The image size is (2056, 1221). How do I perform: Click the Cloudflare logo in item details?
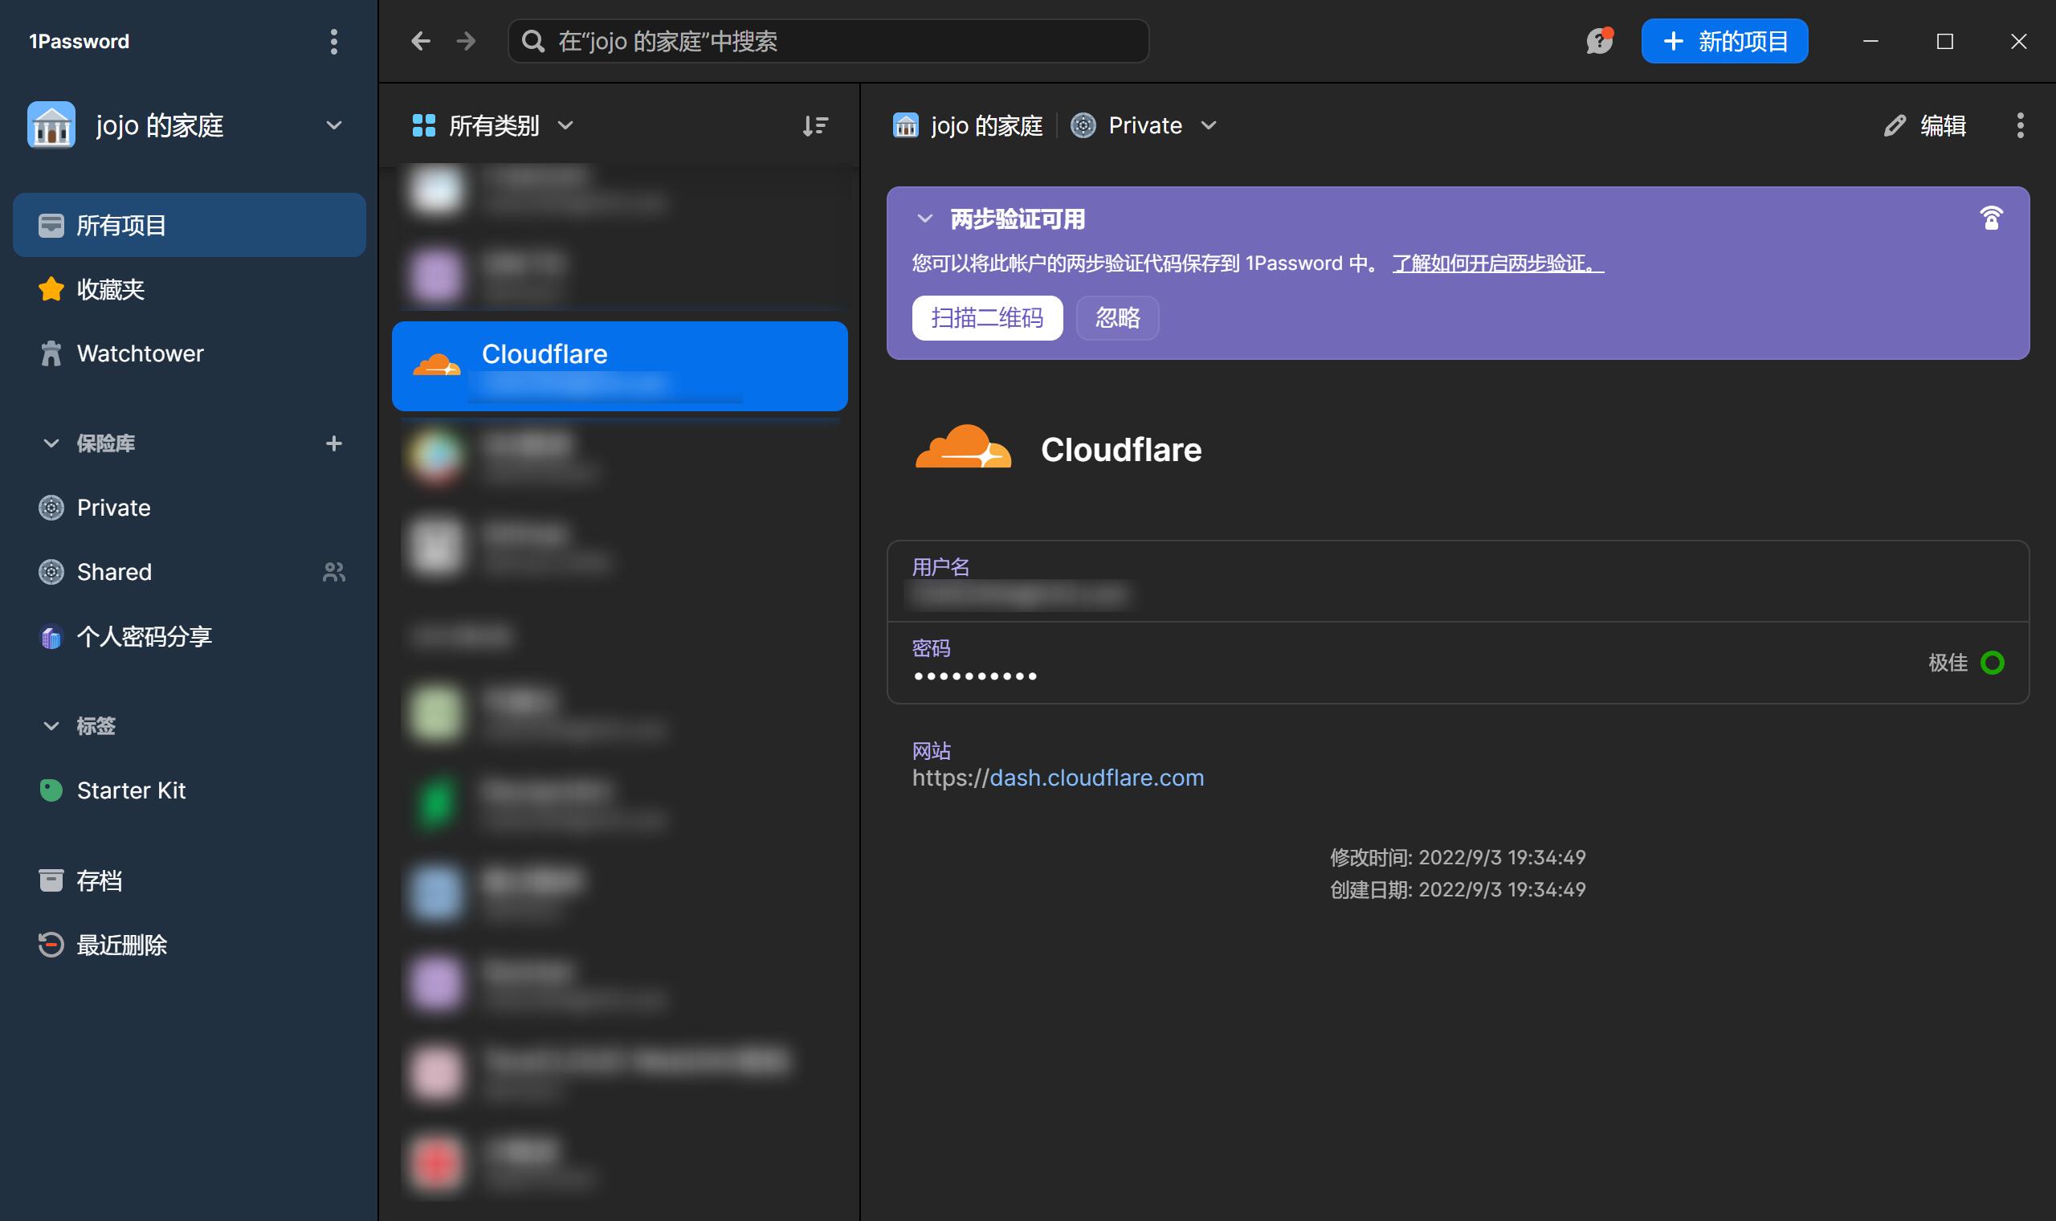(x=963, y=448)
